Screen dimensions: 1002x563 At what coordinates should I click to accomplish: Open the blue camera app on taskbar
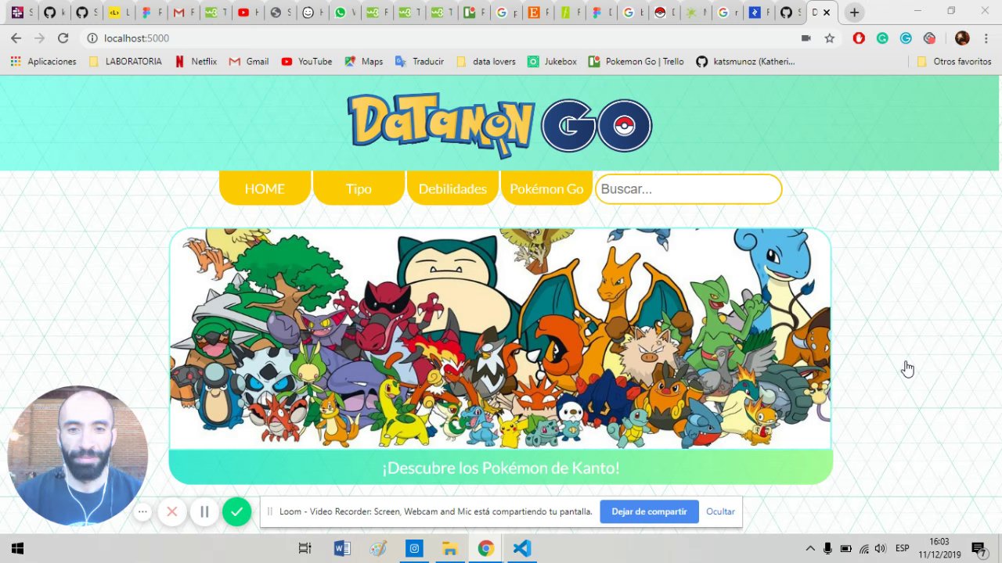coord(414,548)
